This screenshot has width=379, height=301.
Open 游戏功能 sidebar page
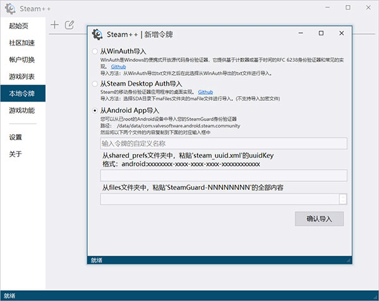[x=23, y=110]
